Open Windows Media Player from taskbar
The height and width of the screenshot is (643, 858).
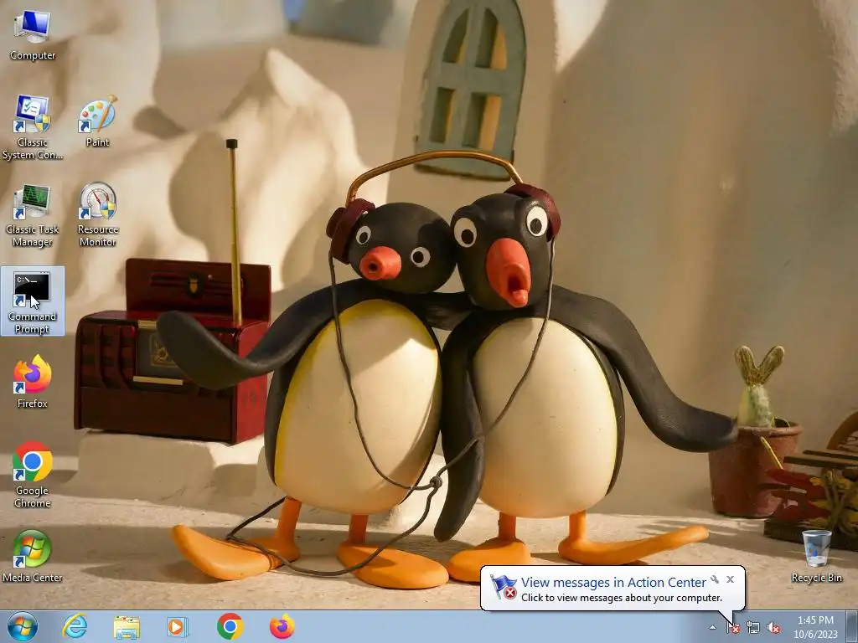178,626
